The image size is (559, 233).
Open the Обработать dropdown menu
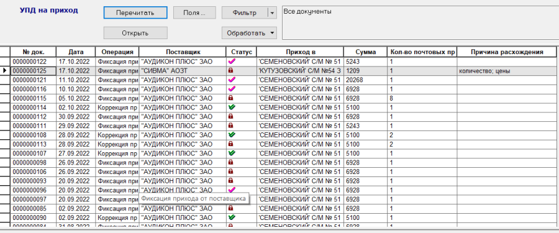click(249, 33)
